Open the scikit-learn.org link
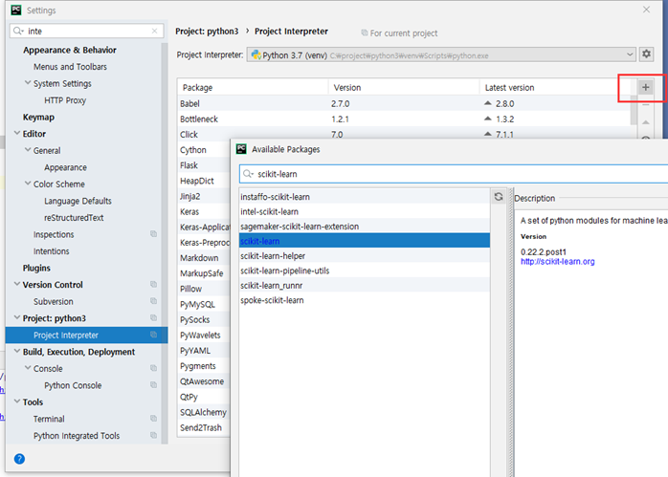This screenshot has height=477, width=668. coord(557,262)
